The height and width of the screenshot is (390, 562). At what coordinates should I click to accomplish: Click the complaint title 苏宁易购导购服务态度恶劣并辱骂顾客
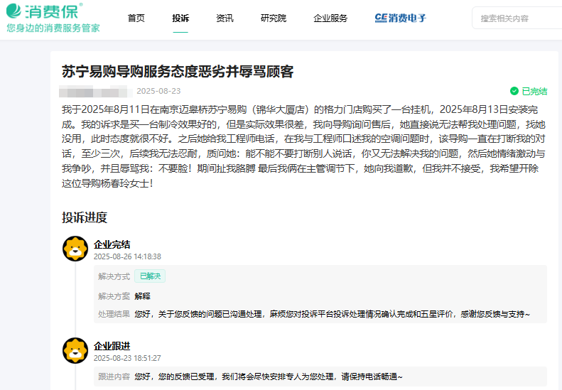178,71
